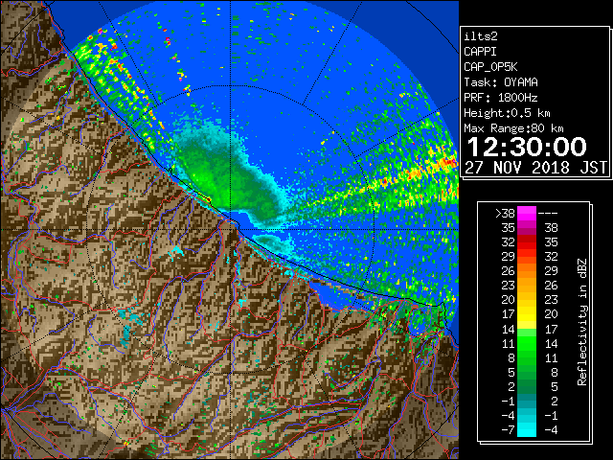Click the "-7" legend value

click(508, 429)
